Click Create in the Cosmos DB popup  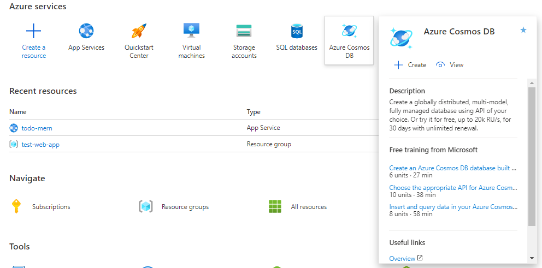[410, 65]
